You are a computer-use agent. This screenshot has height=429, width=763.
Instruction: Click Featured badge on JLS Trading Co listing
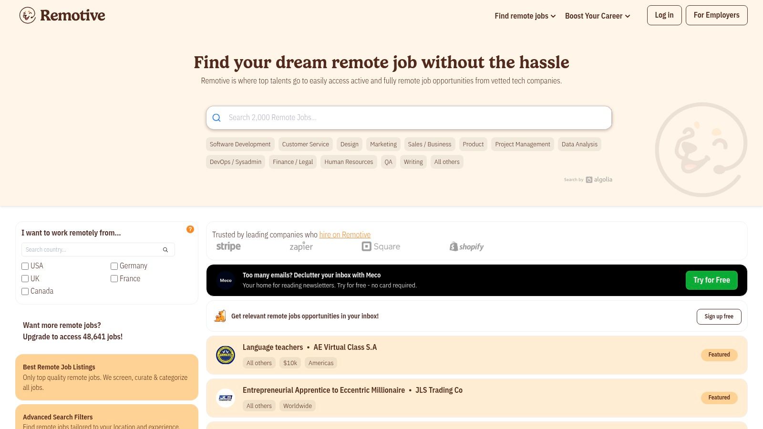pyautogui.click(x=719, y=398)
